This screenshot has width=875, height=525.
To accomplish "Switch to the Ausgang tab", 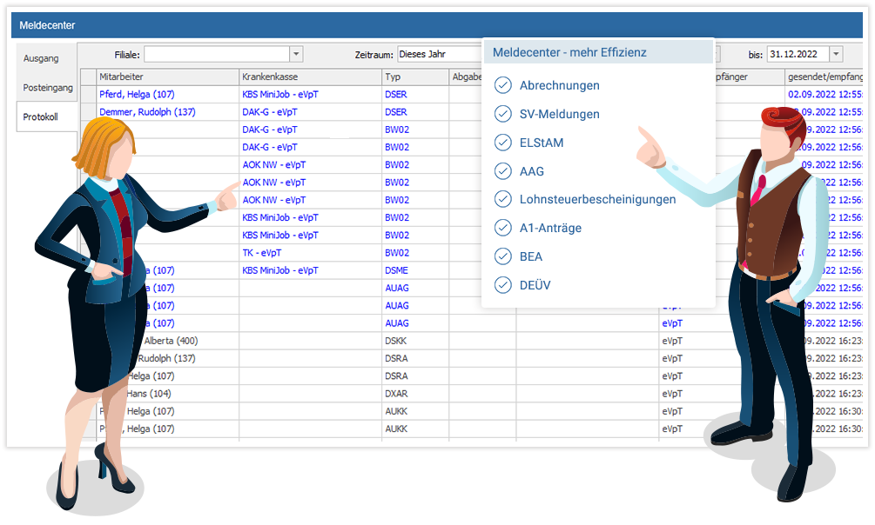I will tap(42, 58).
